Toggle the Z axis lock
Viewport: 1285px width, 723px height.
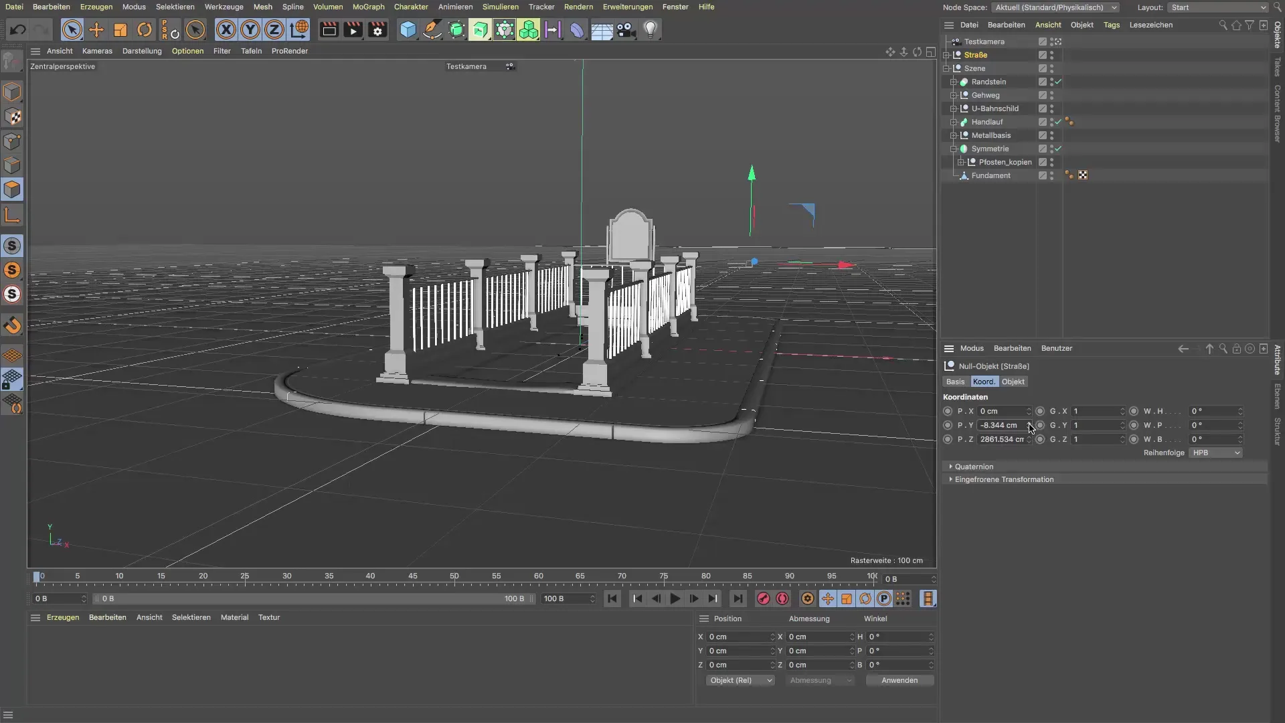coord(274,30)
